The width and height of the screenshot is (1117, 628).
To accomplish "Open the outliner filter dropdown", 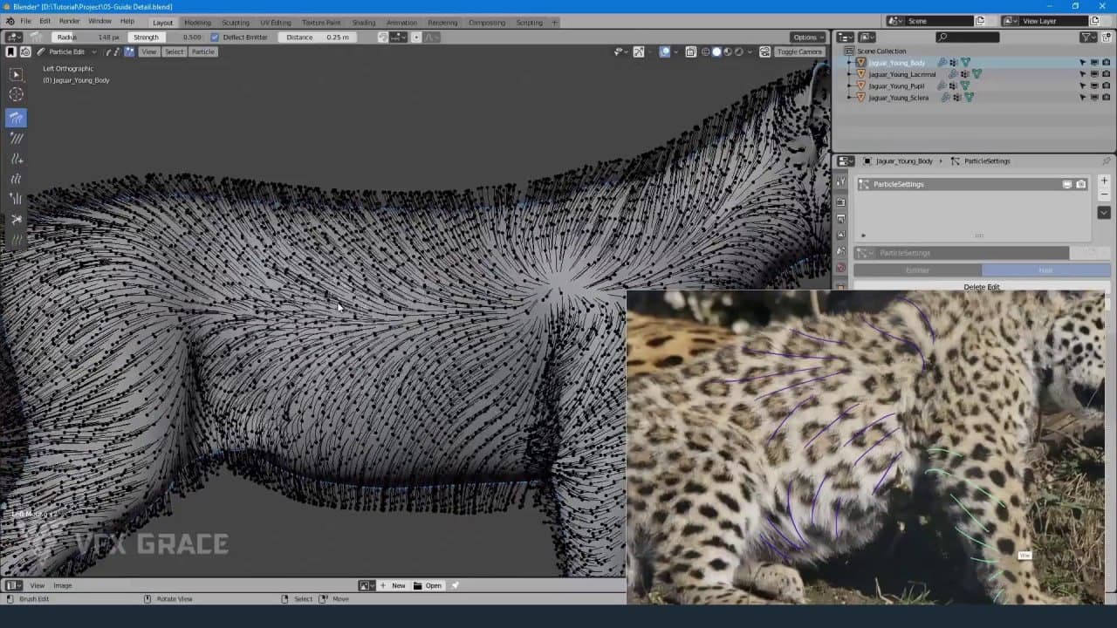I will tap(1088, 38).
